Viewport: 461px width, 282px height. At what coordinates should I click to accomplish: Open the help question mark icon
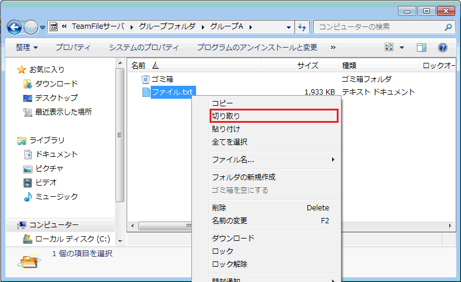[x=442, y=48]
